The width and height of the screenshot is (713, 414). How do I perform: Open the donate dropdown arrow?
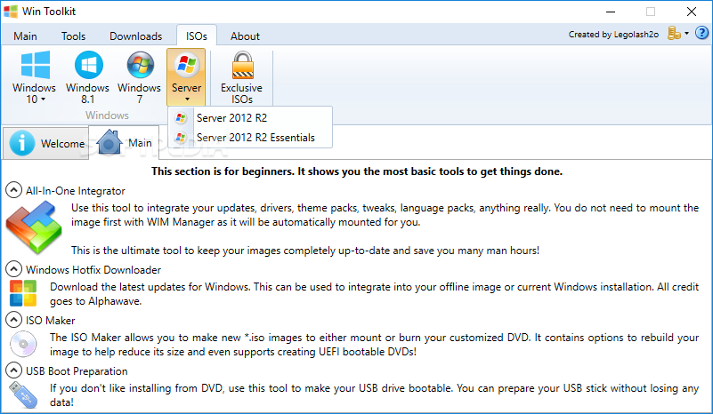click(x=686, y=33)
